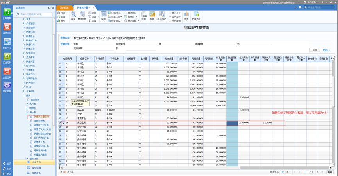Uncheck the 显示总计 checkbox

pos(170,17)
